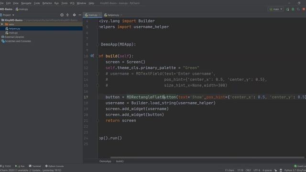The height and width of the screenshot is (172, 306).
Task: Click the red Stop button
Action: pos(304,9)
